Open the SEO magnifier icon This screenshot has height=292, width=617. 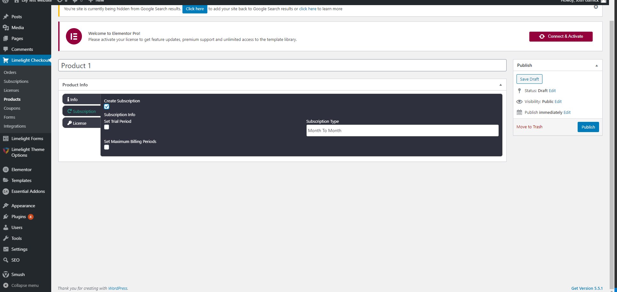point(6,260)
